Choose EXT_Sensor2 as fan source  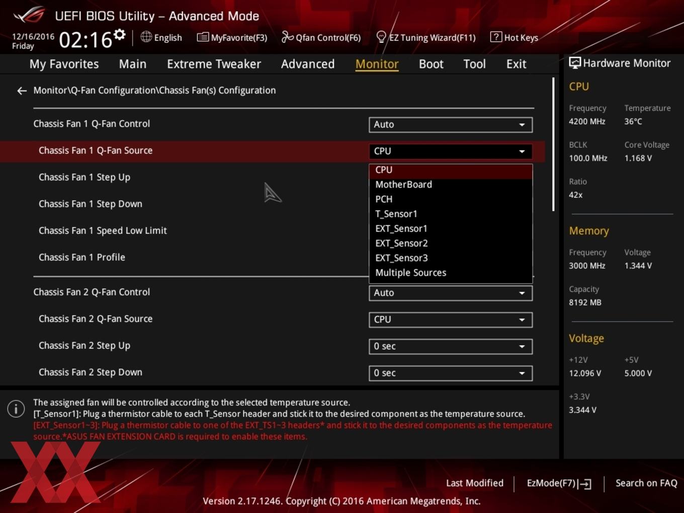(x=451, y=243)
